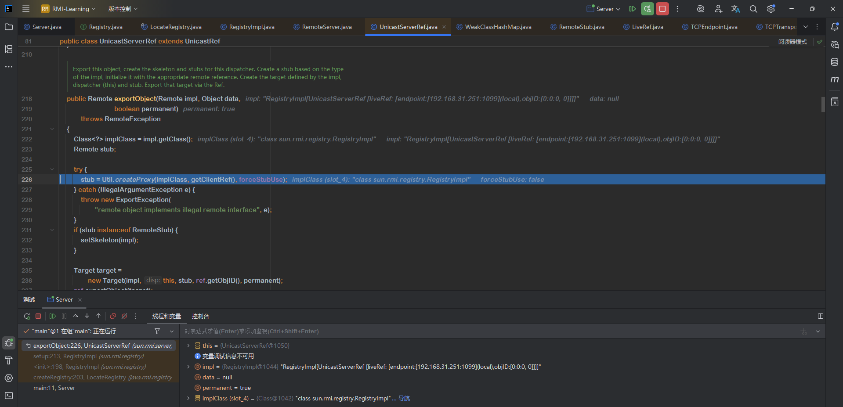Click Step Out arrow in debug toolbar
843x407 pixels.
click(98, 316)
